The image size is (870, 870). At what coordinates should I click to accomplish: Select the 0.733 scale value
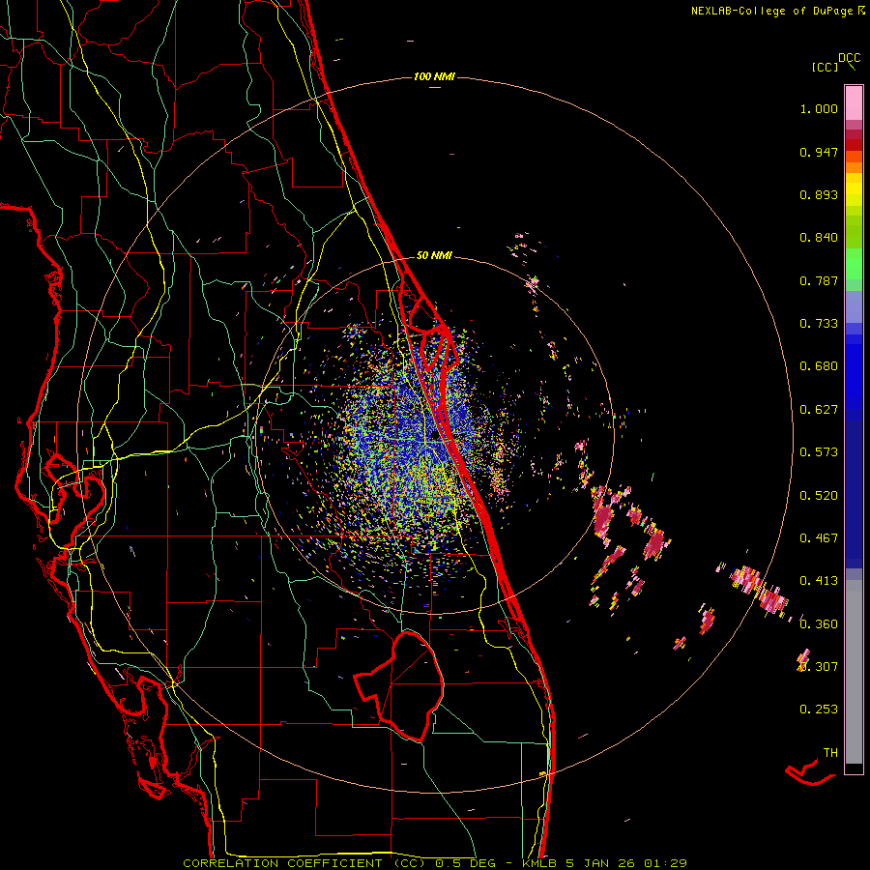coord(819,324)
